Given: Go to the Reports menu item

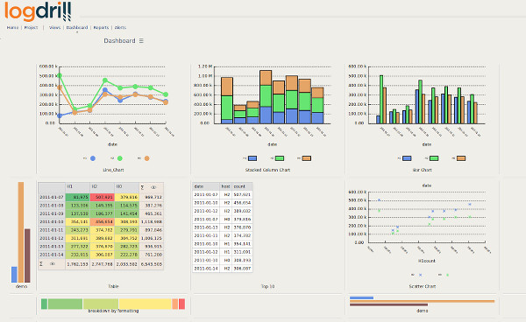Looking at the screenshot, I should pyautogui.click(x=101, y=27).
